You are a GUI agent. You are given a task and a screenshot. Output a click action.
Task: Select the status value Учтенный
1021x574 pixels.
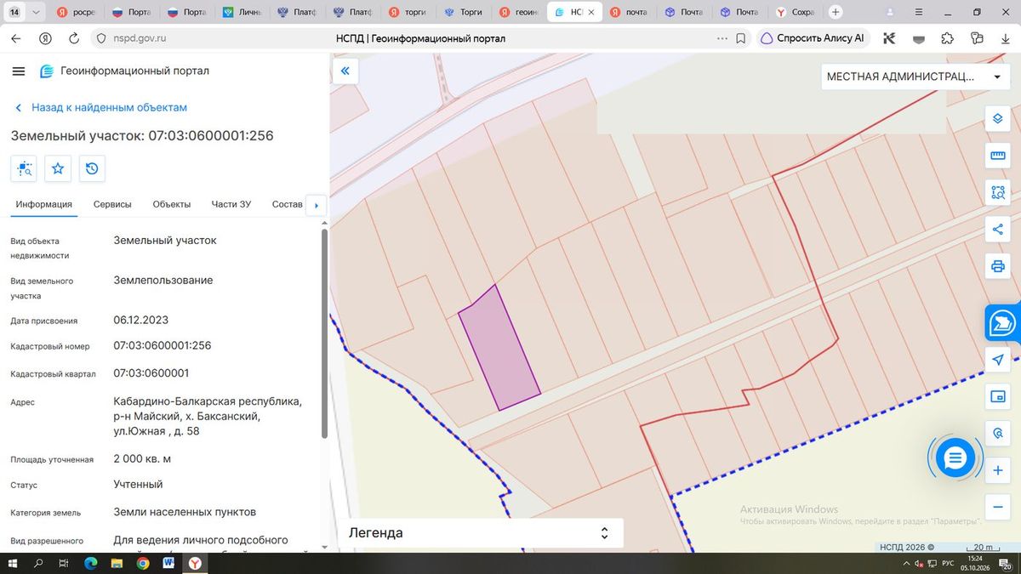pyautogui.click(x=138, y=484)
